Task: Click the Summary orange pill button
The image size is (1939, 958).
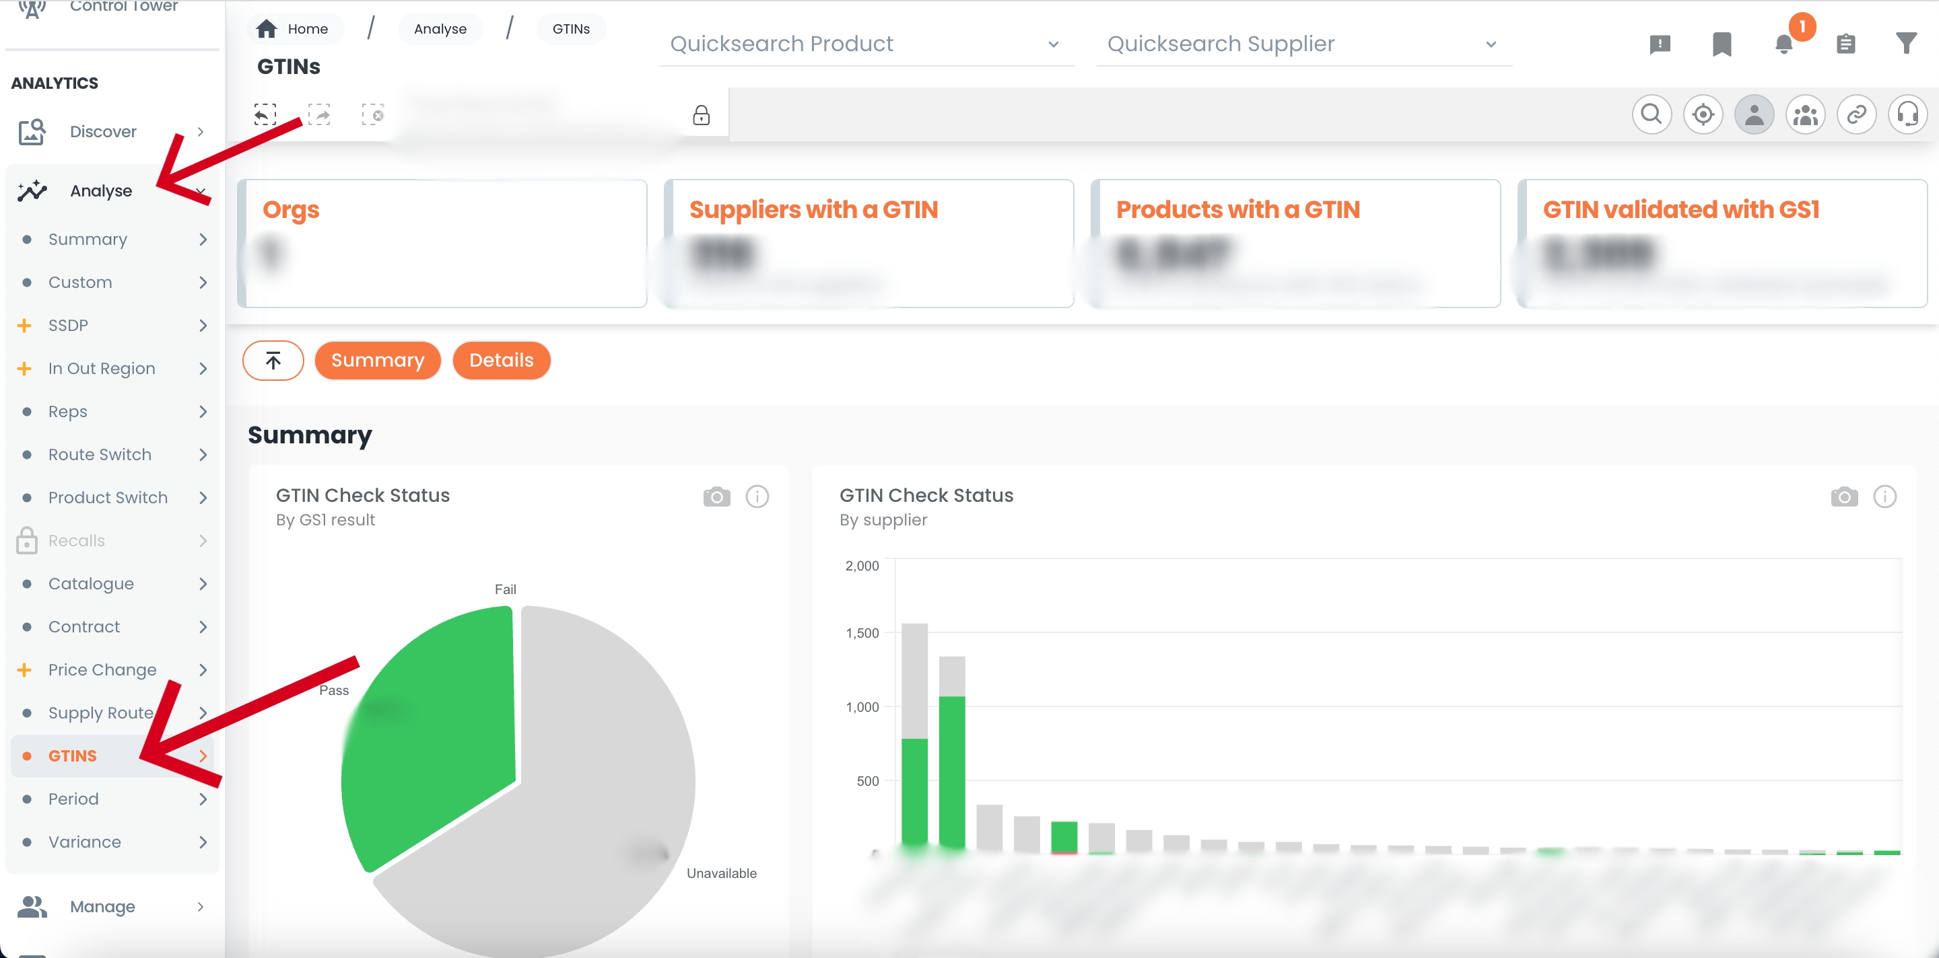Action: 378,360
